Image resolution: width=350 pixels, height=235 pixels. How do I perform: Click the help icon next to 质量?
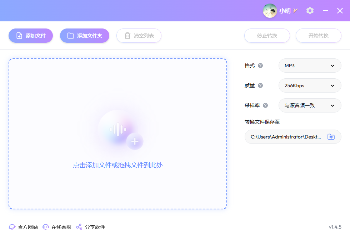click(x=260, y=85)
